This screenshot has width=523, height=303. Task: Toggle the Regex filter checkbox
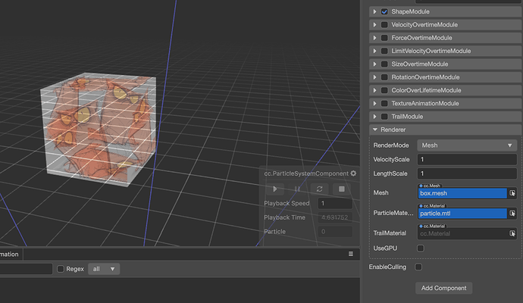(61, 269)
